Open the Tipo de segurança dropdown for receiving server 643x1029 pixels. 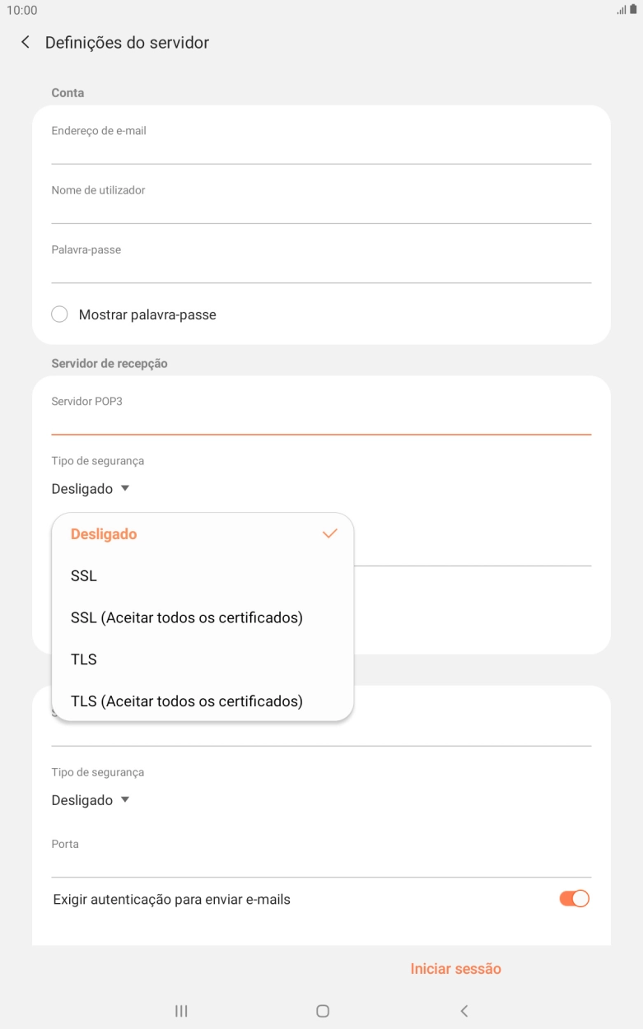[87, 488]
